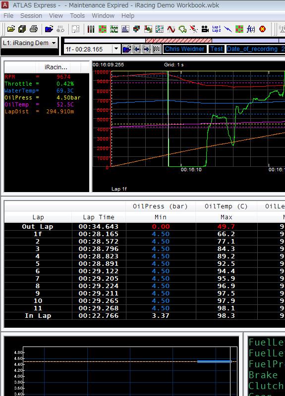Viewport: 285px width, 396px height.
Task: Click the OilPress (bar) column header
Action: pyautogui.click(x=160, y=206)
